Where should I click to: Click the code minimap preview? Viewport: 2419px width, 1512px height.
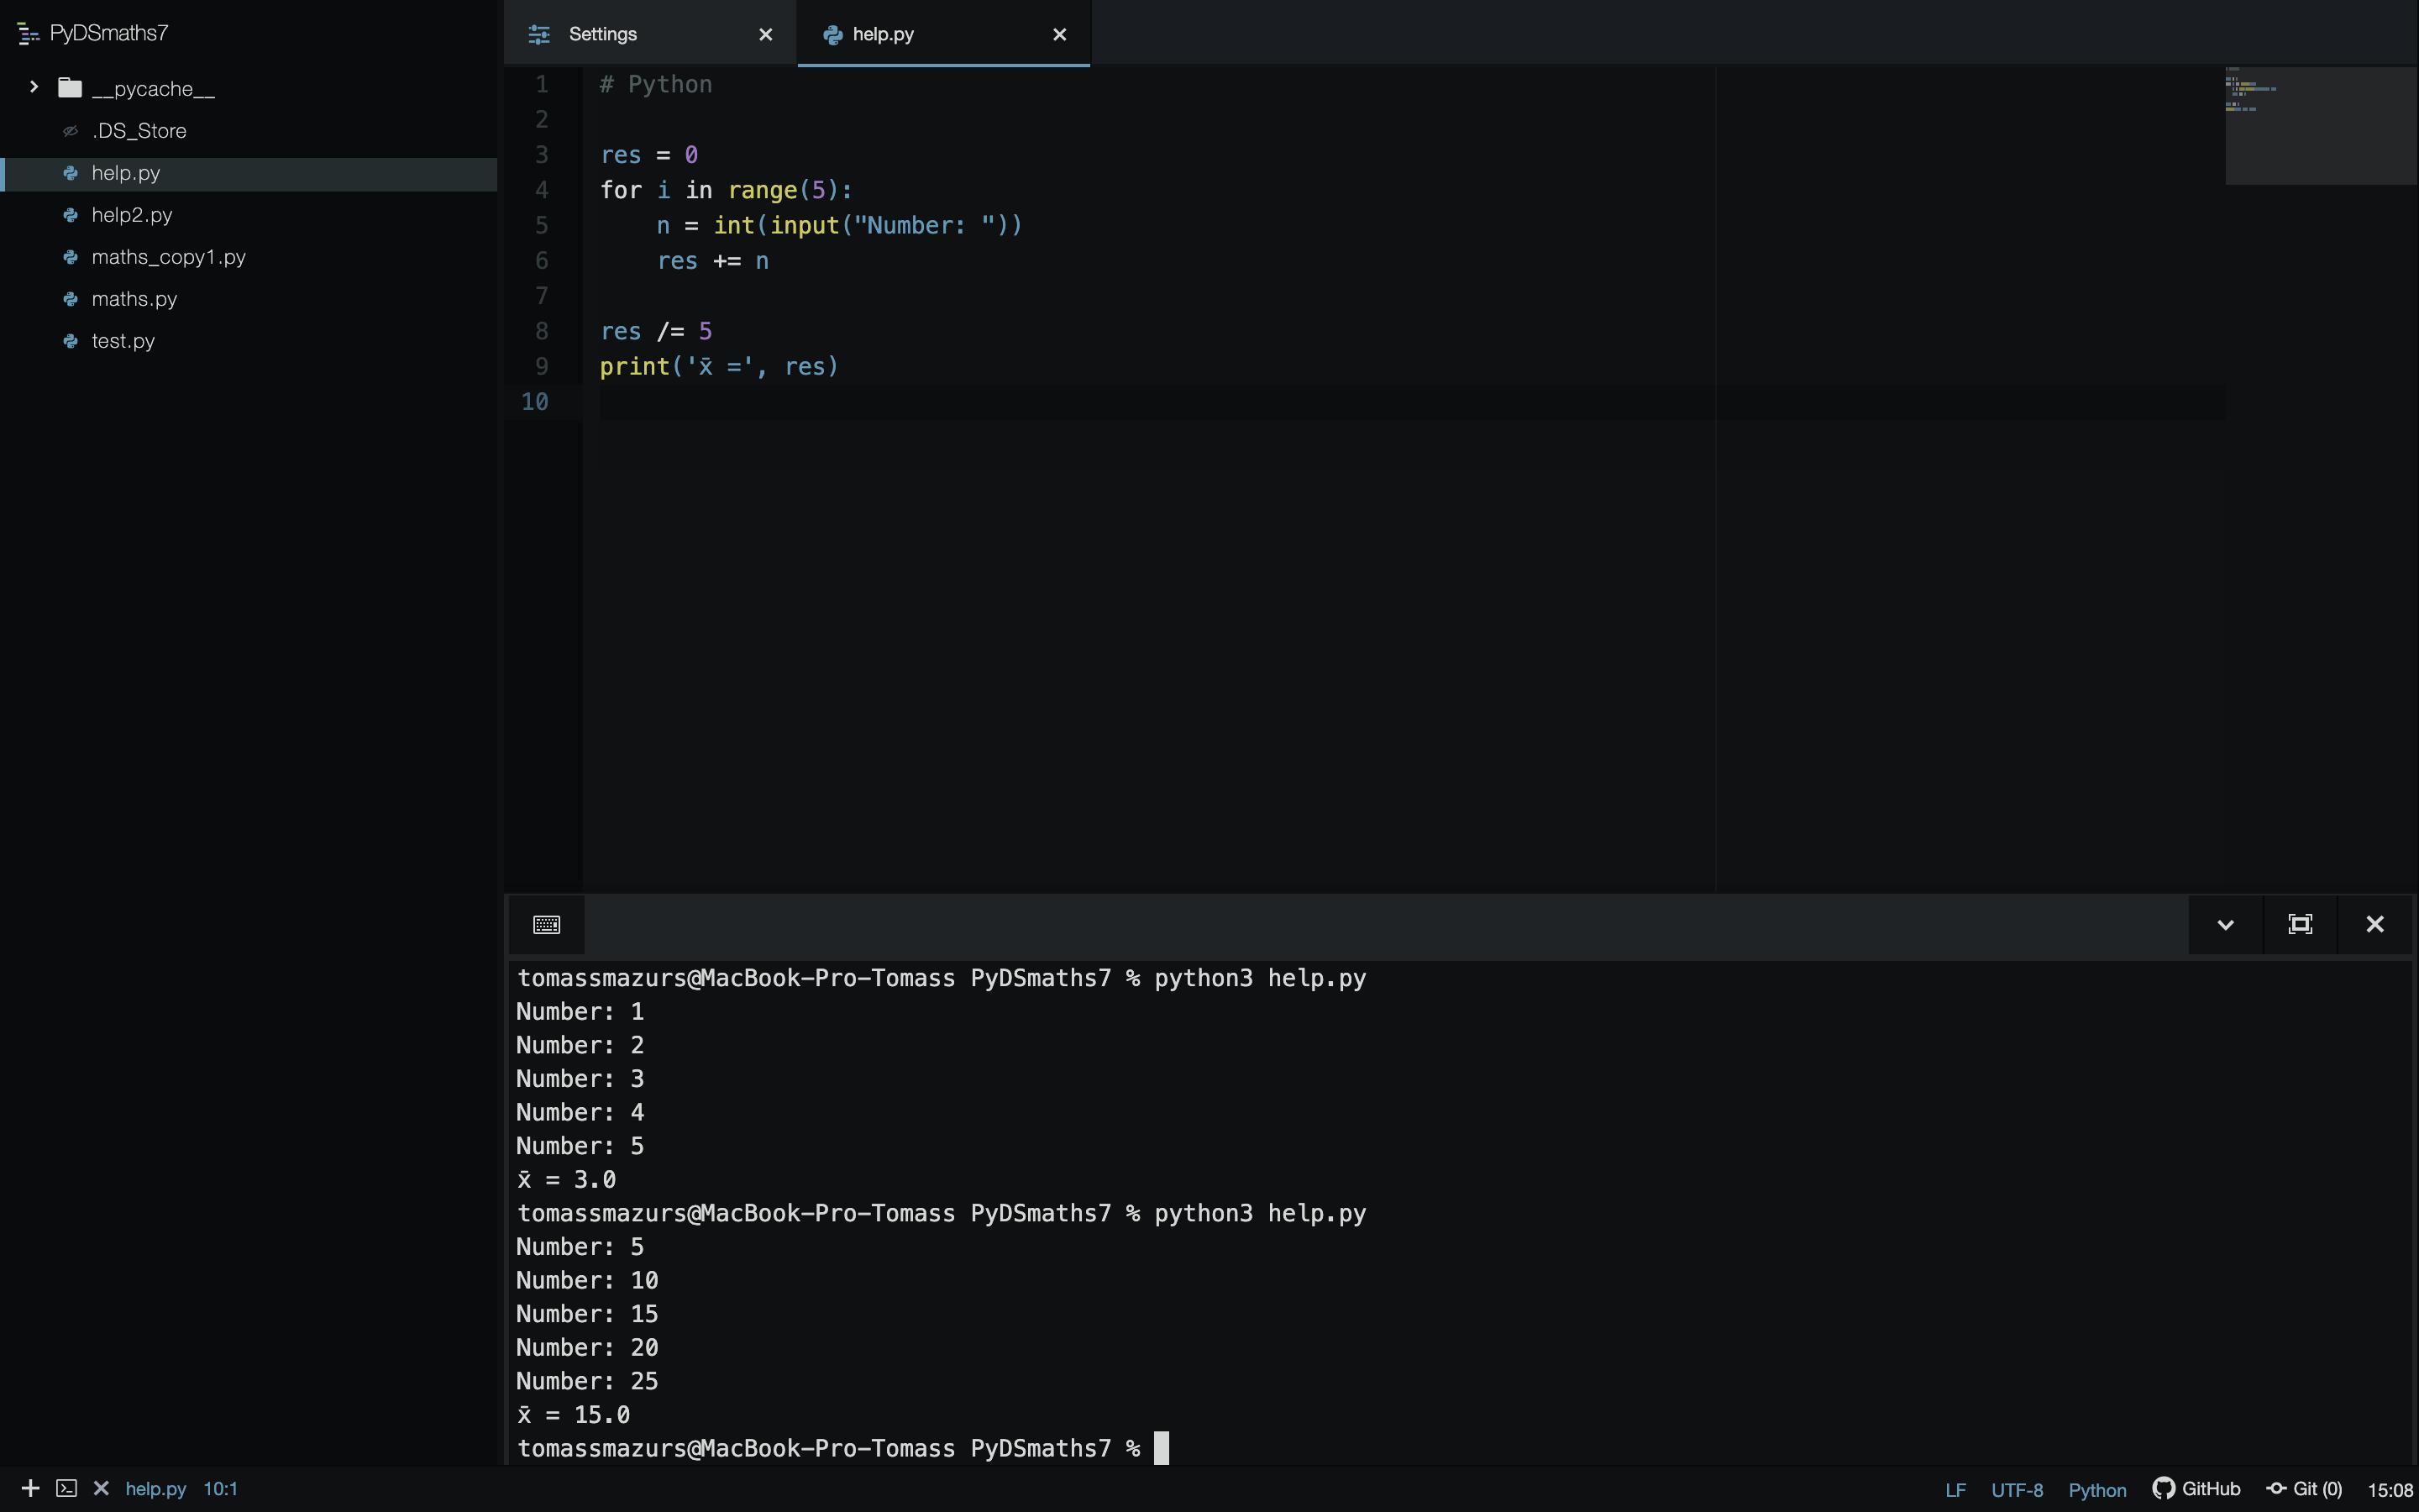[x=2319, y=125]
